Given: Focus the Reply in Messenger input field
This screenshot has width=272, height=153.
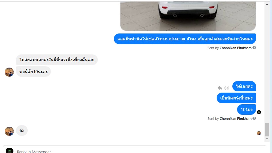Looking at the screenshot, I should point(135,150).
